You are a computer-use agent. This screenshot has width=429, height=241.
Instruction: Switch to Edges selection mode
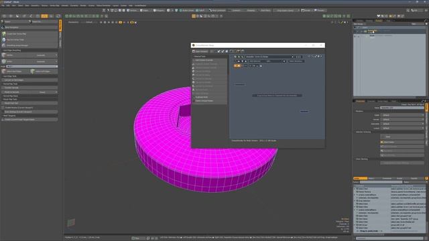(145, 11)
